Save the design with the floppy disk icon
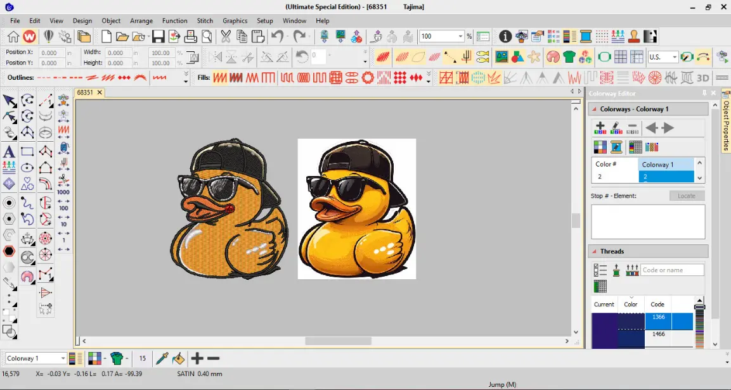The image size is (731, 390). click(158, 36)
